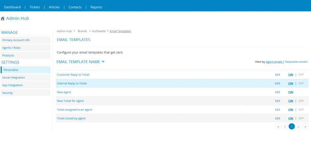Open Ticket closed by agent name
The height and width of the screenshot is (141, 311).
[71, 118]
